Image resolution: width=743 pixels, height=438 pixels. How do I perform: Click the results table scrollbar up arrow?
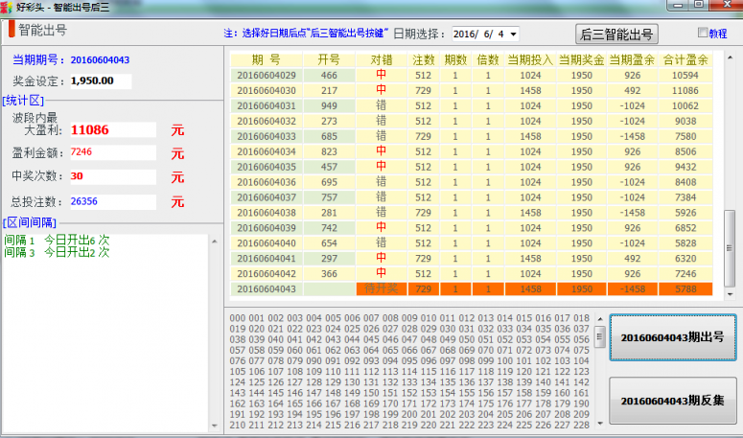[x=730, y=58]
